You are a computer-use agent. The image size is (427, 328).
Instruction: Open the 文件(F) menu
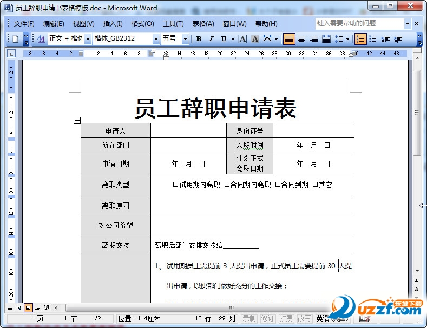click(24, 24)
